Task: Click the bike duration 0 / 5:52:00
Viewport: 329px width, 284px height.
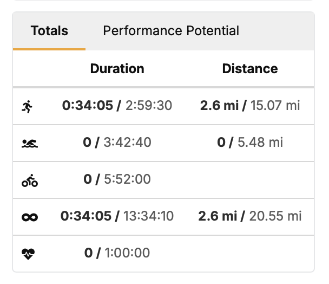Action: tap(117, 179)
